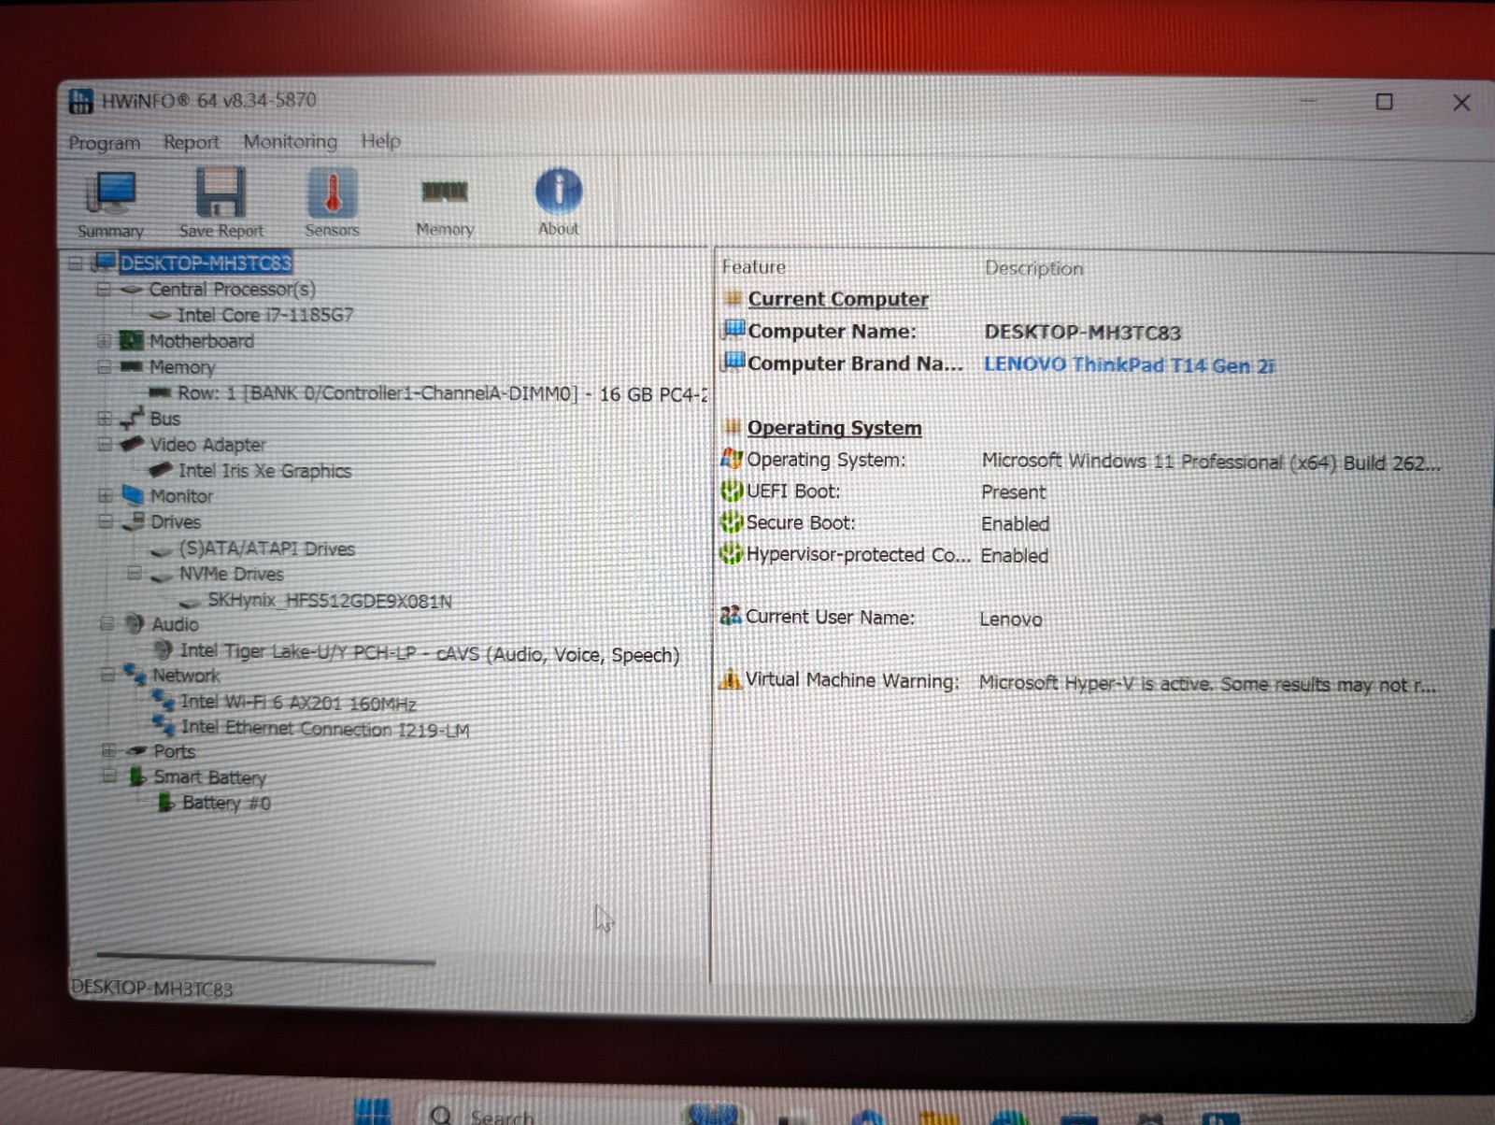
Task: Select the Row: 1 BANK 0 memory entry
Action: tap(442, 393)
